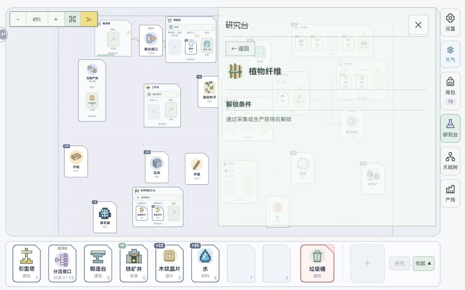
Task: Go back with the 返回 button
Action: tap(240, 49)
